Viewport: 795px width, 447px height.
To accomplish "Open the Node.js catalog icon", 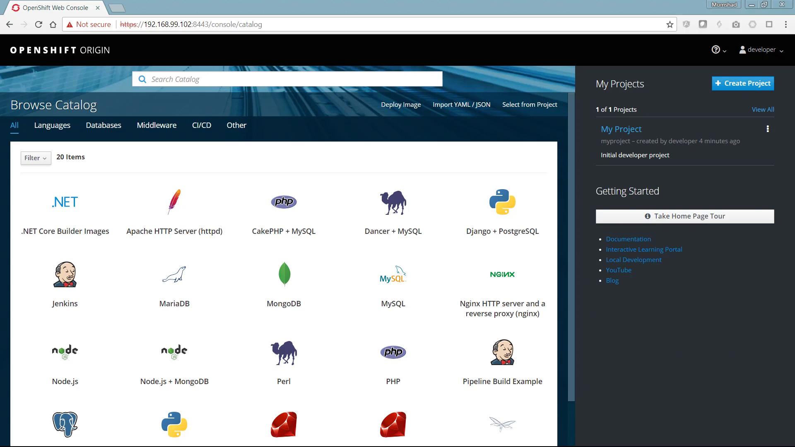I will point(65,352).
